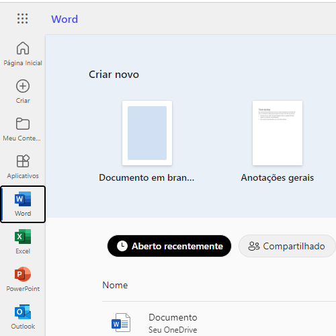
Task: Click the Word title link in header
Action: tap(65, 19)
